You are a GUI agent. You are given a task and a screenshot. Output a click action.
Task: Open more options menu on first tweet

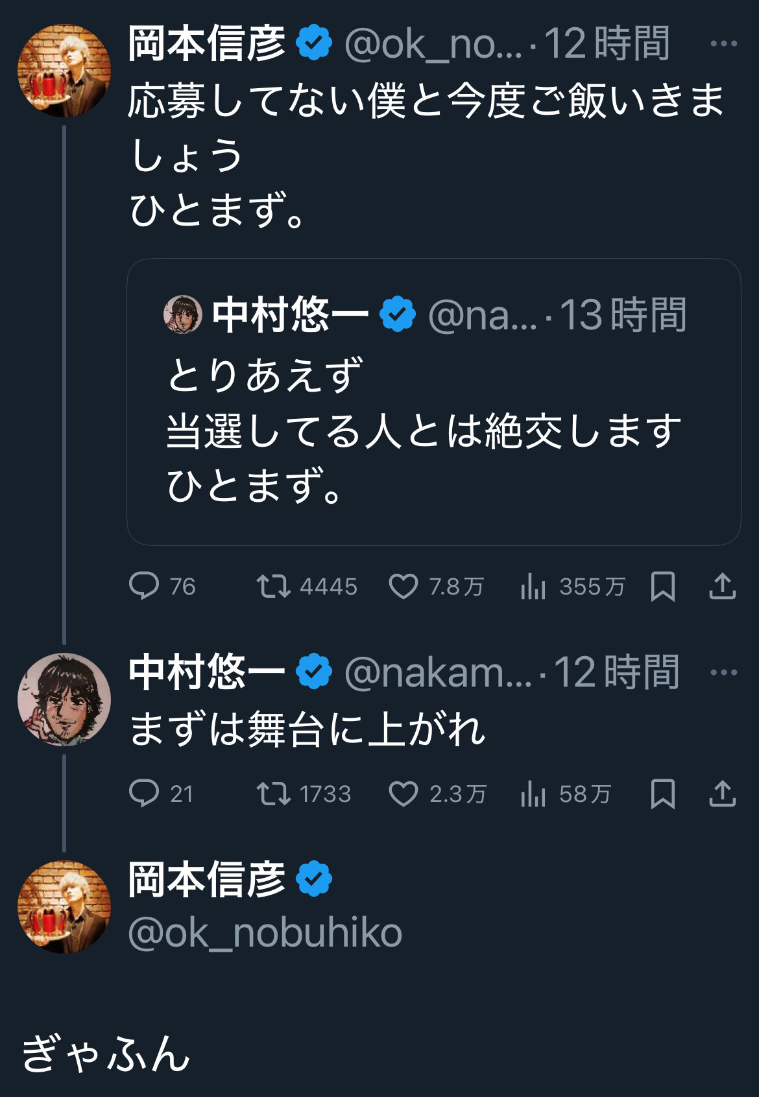pos(723,44)
